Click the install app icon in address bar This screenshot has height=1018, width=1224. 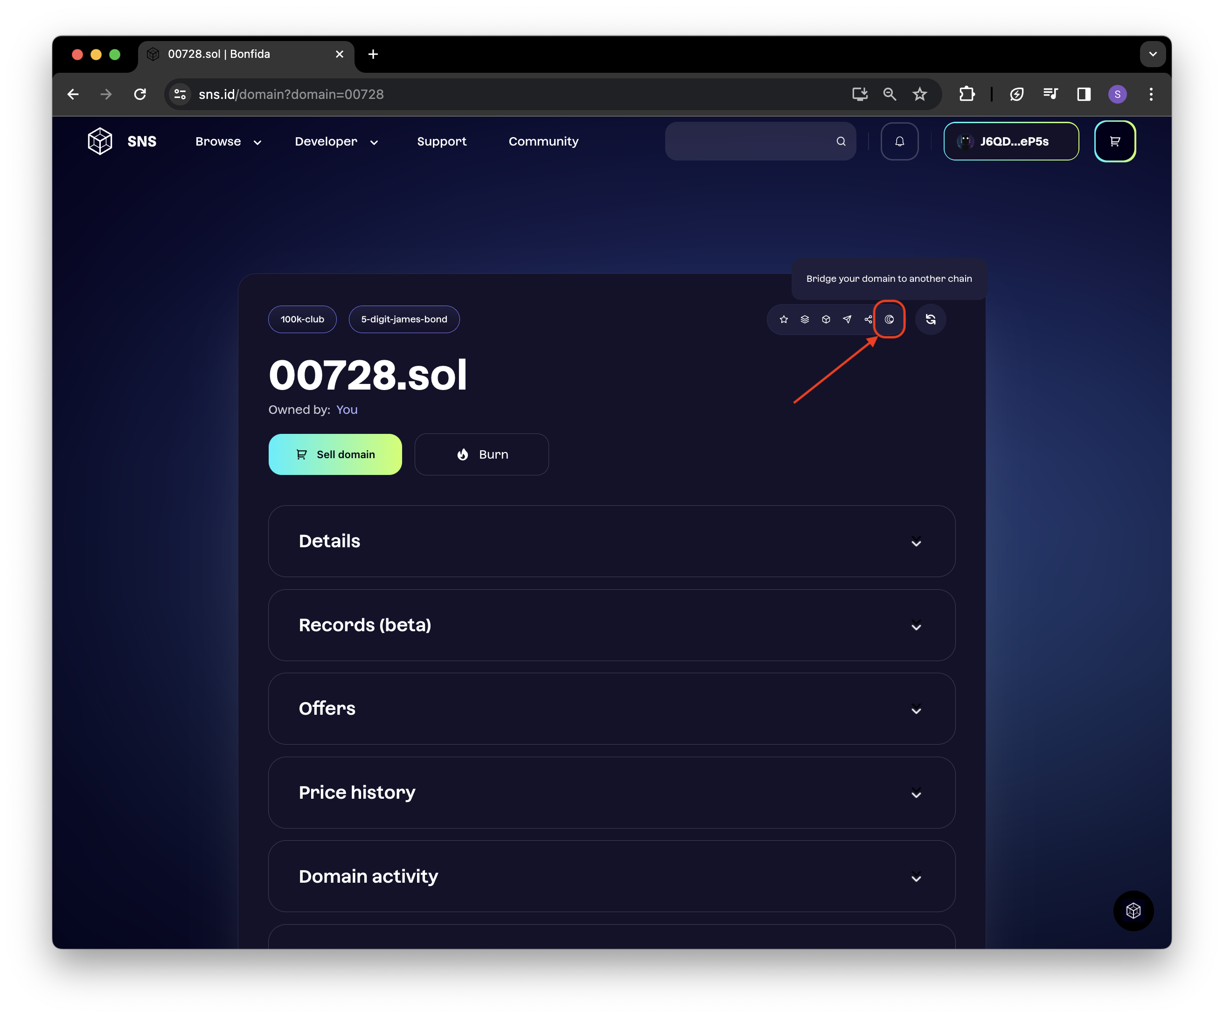pyautogui.click(x=860, y=94)
